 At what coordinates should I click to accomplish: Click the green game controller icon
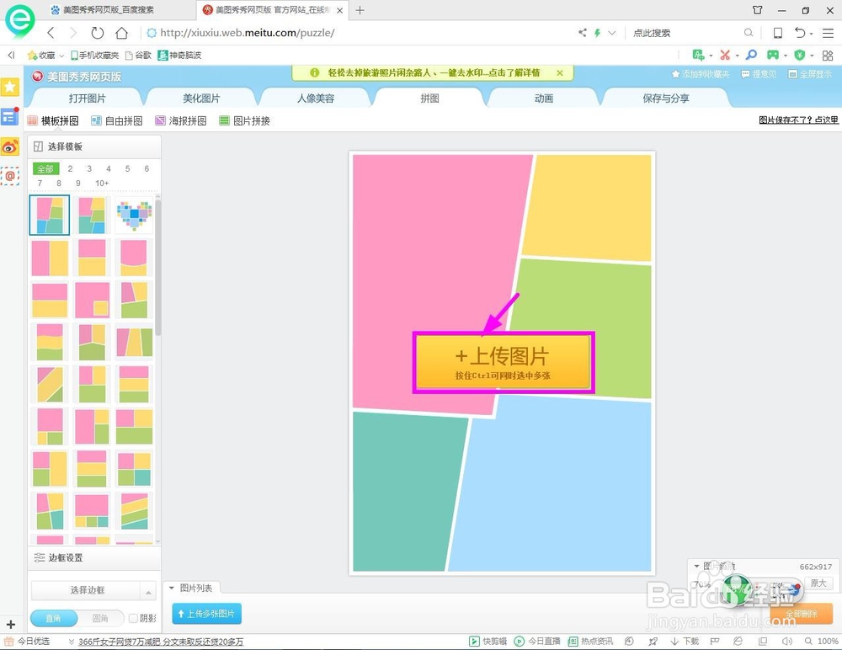point(773,55)
